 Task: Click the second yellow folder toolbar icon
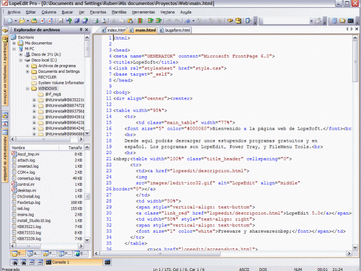pyautogui.click(x=34, y=21)
